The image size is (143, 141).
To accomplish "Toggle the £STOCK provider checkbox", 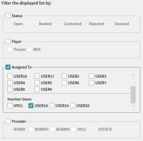I will 95,129.
